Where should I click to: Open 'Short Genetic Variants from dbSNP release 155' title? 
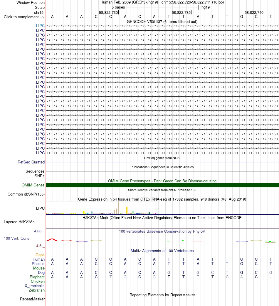pos(162,190)
